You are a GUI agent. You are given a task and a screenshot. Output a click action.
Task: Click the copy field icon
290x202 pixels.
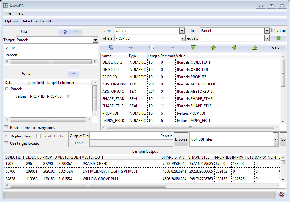click(x=152, y=47)
